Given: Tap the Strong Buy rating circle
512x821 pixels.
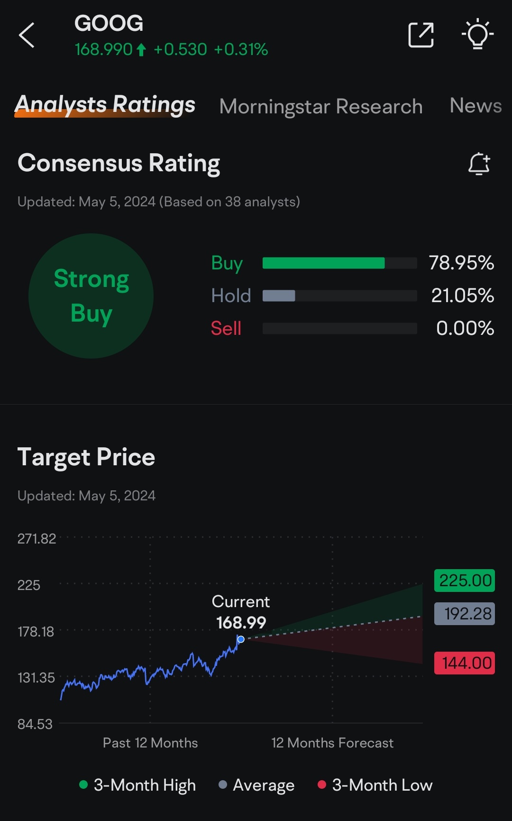Looking at the screenshot, I should (91, 296).
